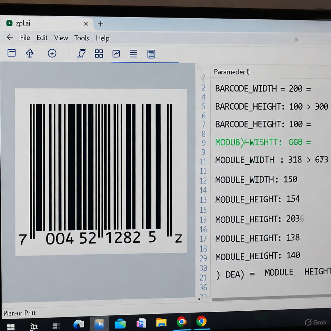
Task: Open the grid view icon
Action: (x=99, y=53)
